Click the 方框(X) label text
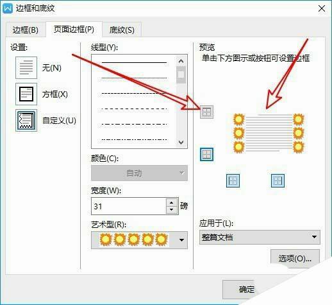Image resolution: width=332 pixels, height=305 pixels. (x=55, y=94)
